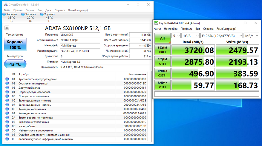
Task: Select the status circle of attribute 07
Action: click(x=7, y=104)
